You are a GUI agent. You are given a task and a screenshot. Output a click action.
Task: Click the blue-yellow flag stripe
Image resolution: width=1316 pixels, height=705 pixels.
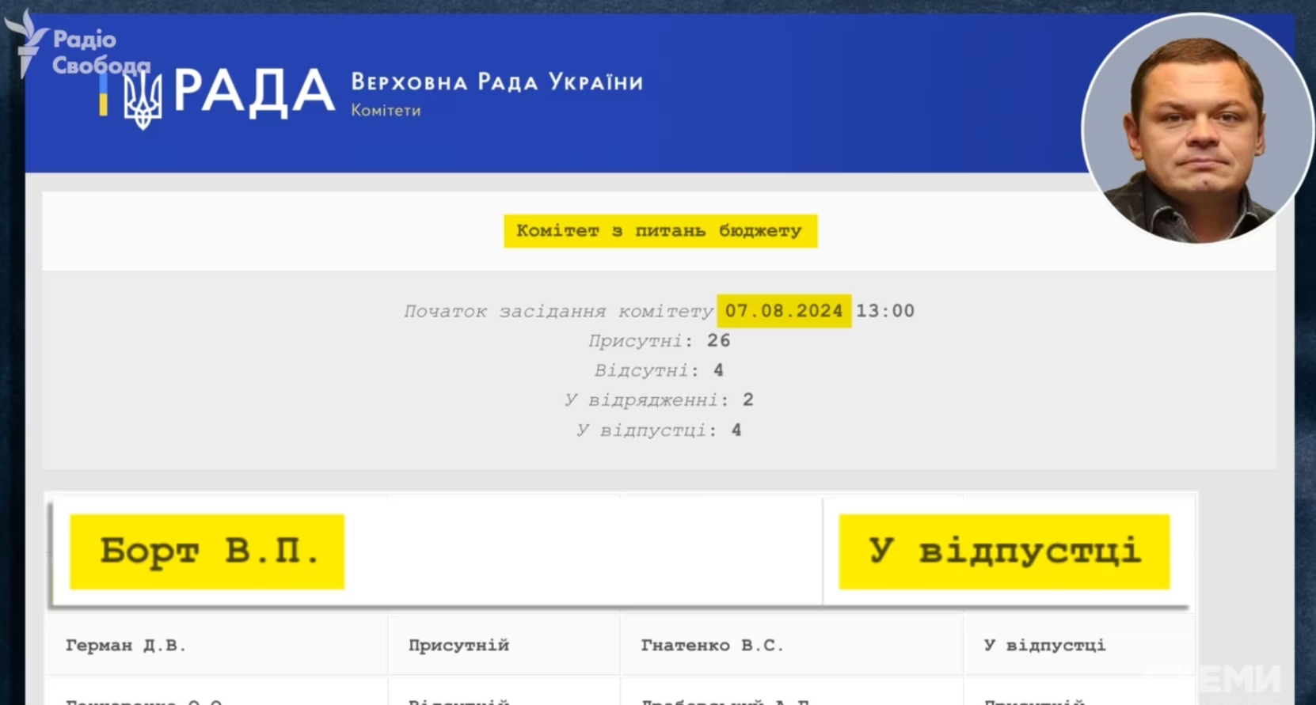103,95
